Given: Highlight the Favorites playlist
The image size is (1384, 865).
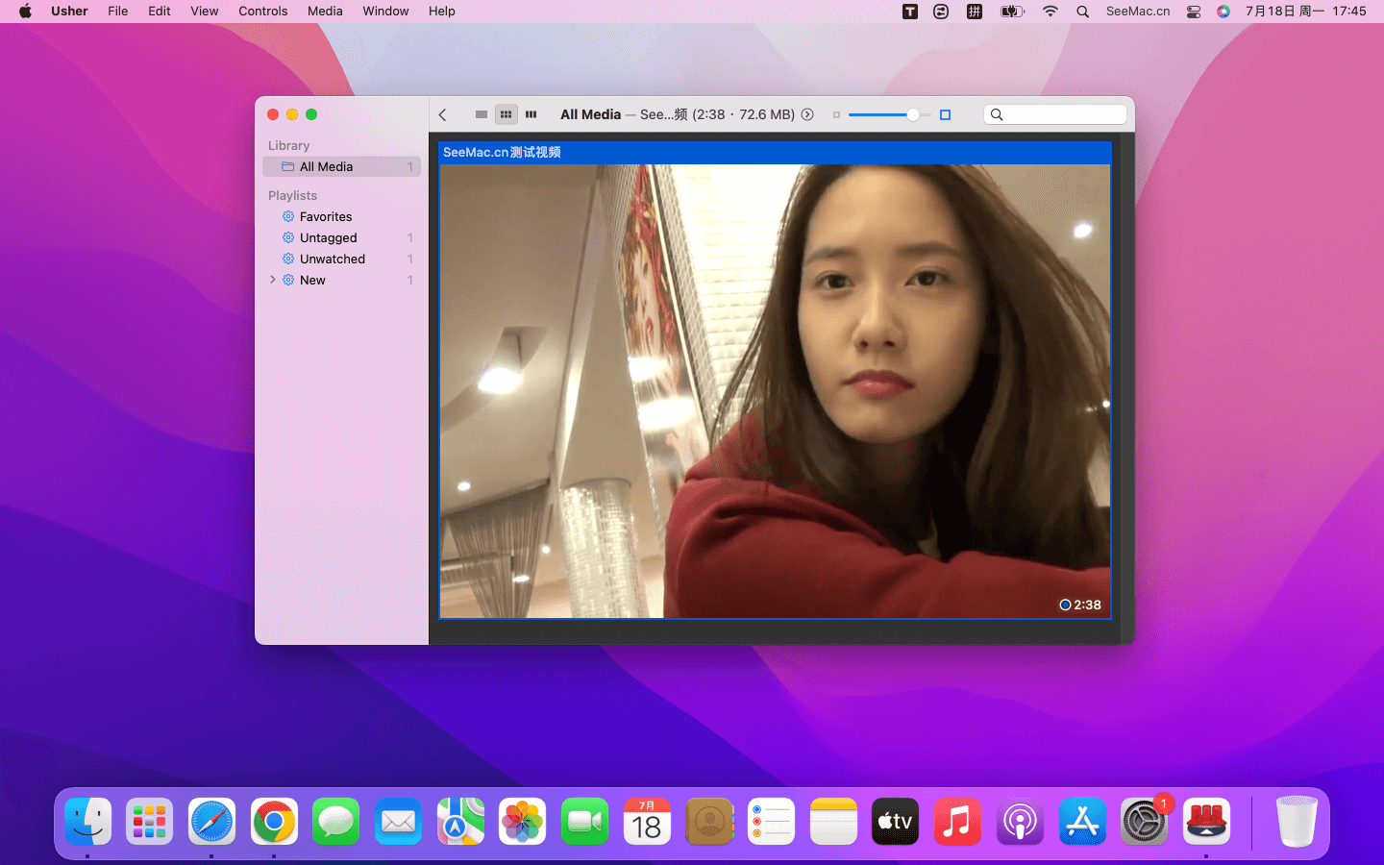Looking at the screenshot, I should coord(327,216).
